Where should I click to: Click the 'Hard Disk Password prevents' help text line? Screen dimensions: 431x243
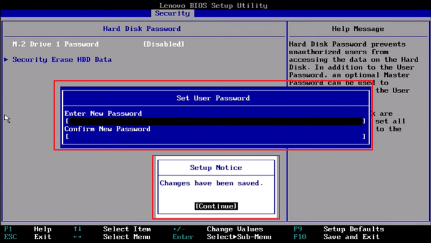pos(347,44)
